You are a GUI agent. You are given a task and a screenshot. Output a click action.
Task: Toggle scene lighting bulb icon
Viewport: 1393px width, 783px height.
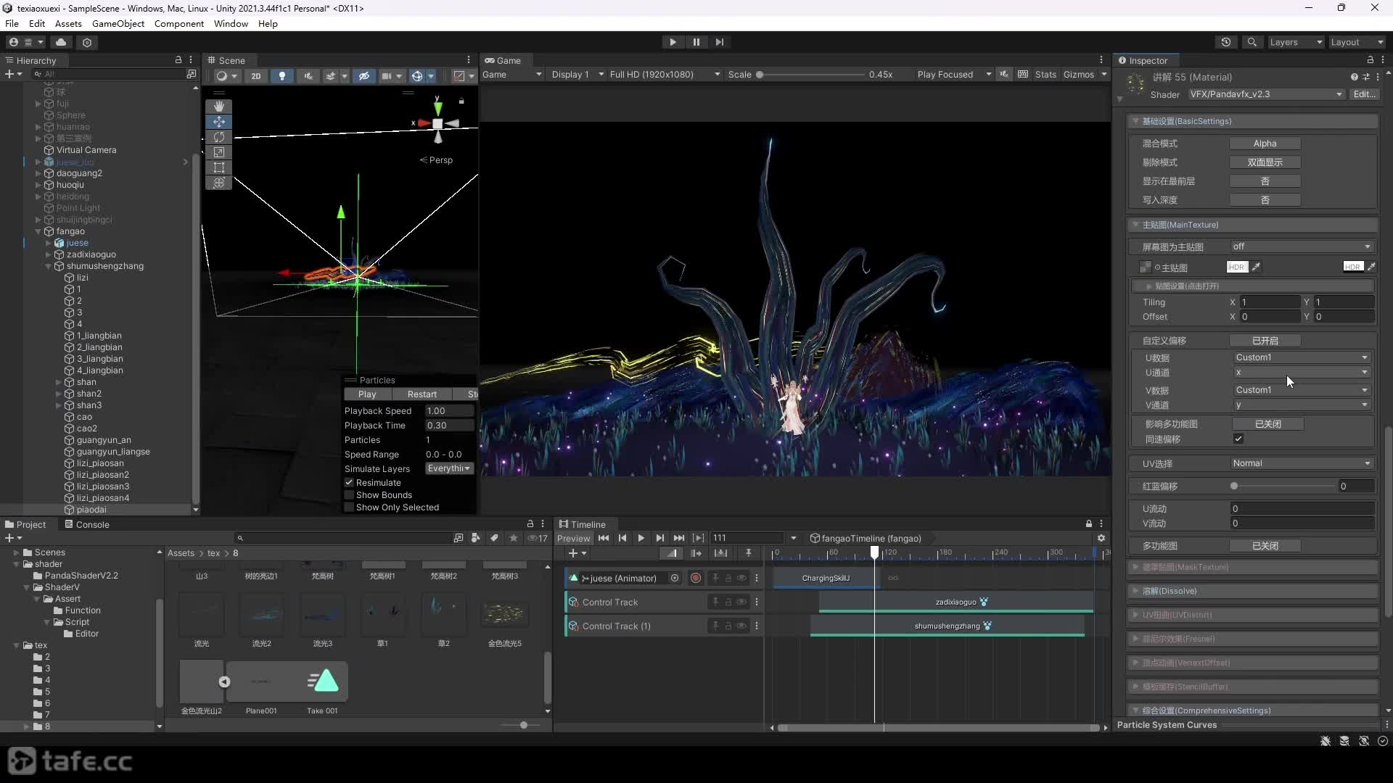click(282, 75)
